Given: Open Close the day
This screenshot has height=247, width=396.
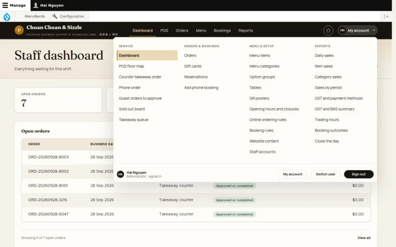Looking at the screenshot, I should 327,141.
